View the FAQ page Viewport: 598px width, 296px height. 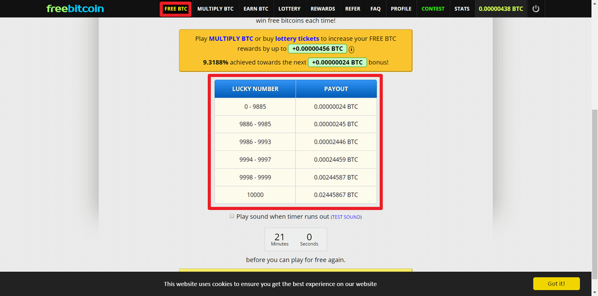point(376,9)
